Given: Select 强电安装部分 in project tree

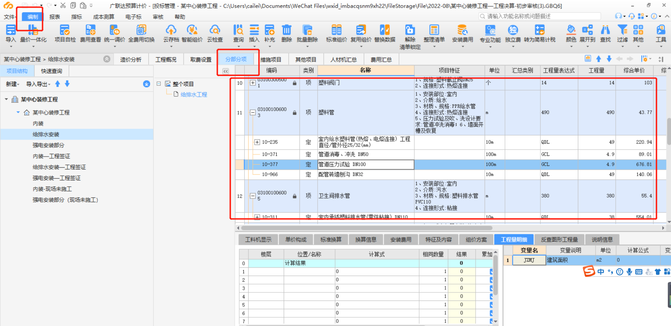Looking at the screenshot, I should click(x=48, y=145).
